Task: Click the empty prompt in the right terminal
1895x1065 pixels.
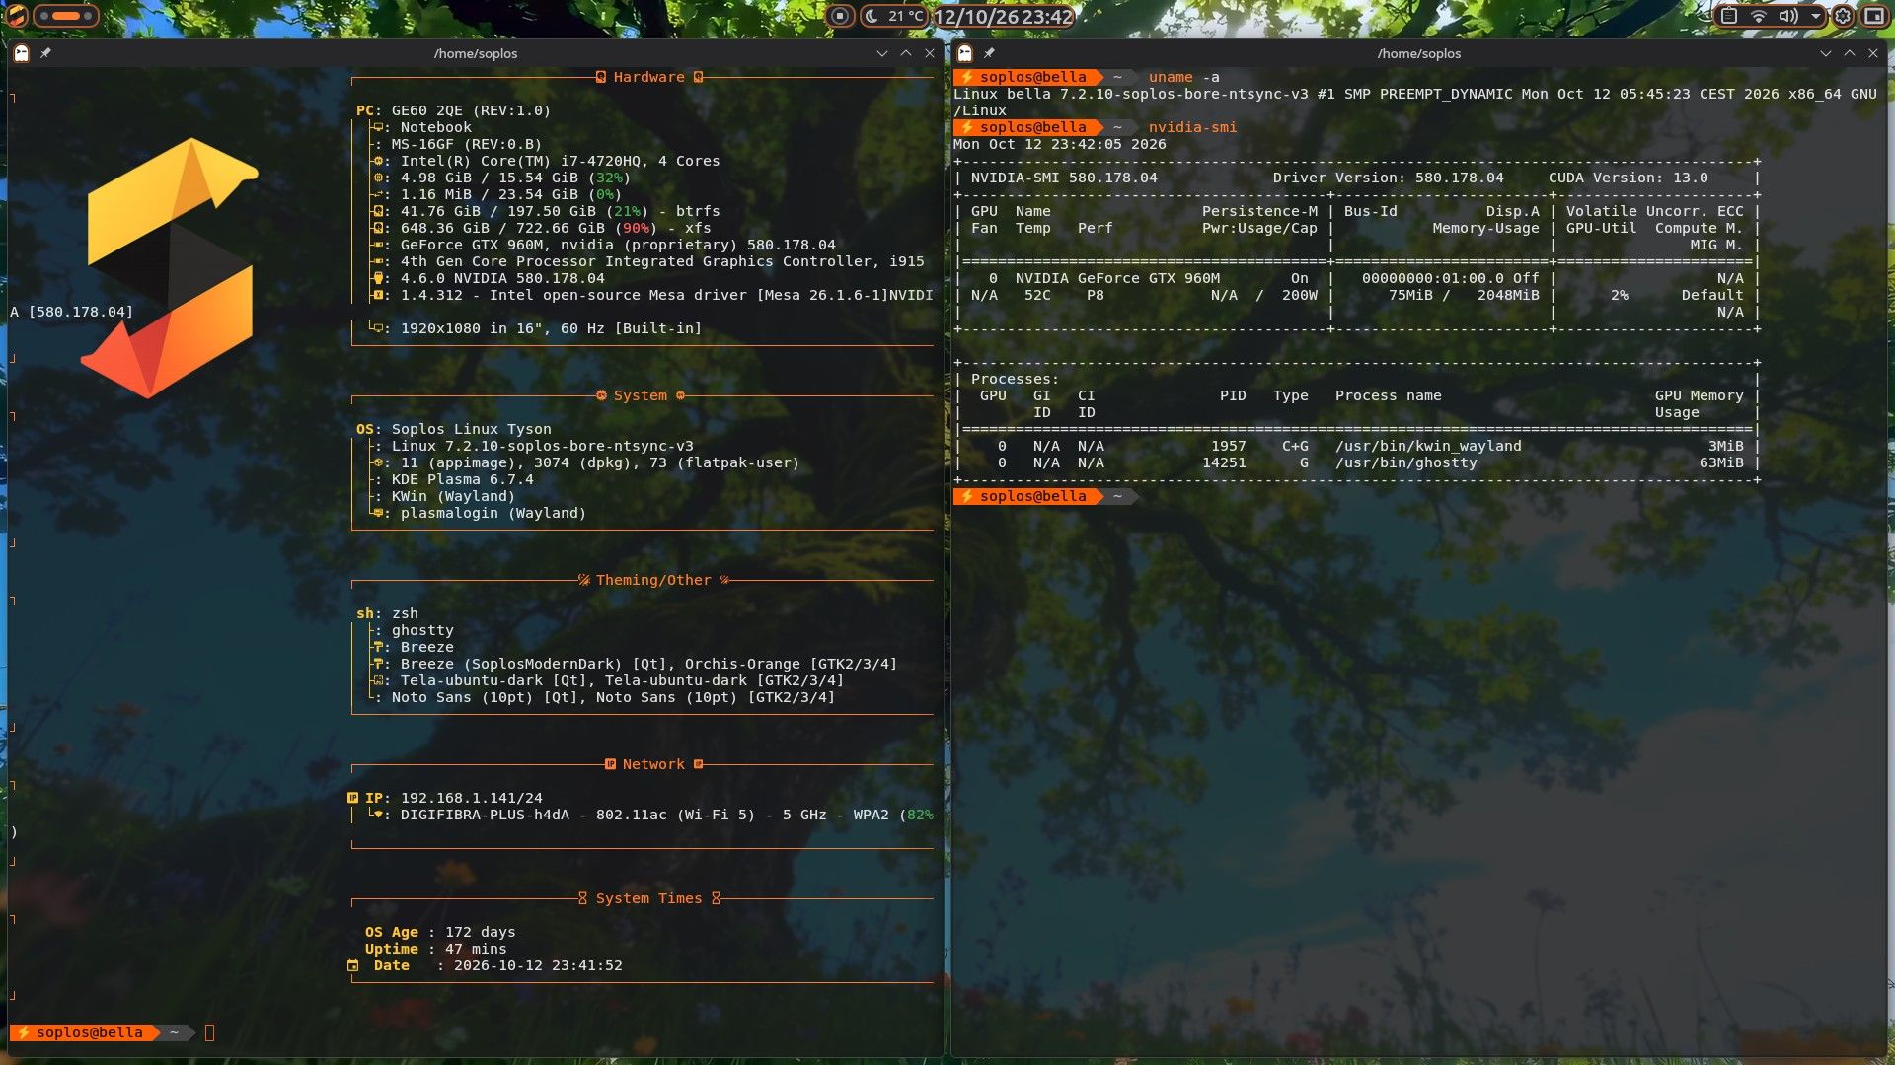Action: click(1046, 496)
